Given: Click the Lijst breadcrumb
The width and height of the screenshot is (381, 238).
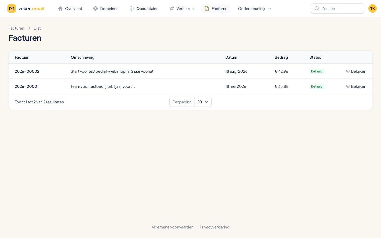Looking at the screenshot, I should tap(37, 28).
